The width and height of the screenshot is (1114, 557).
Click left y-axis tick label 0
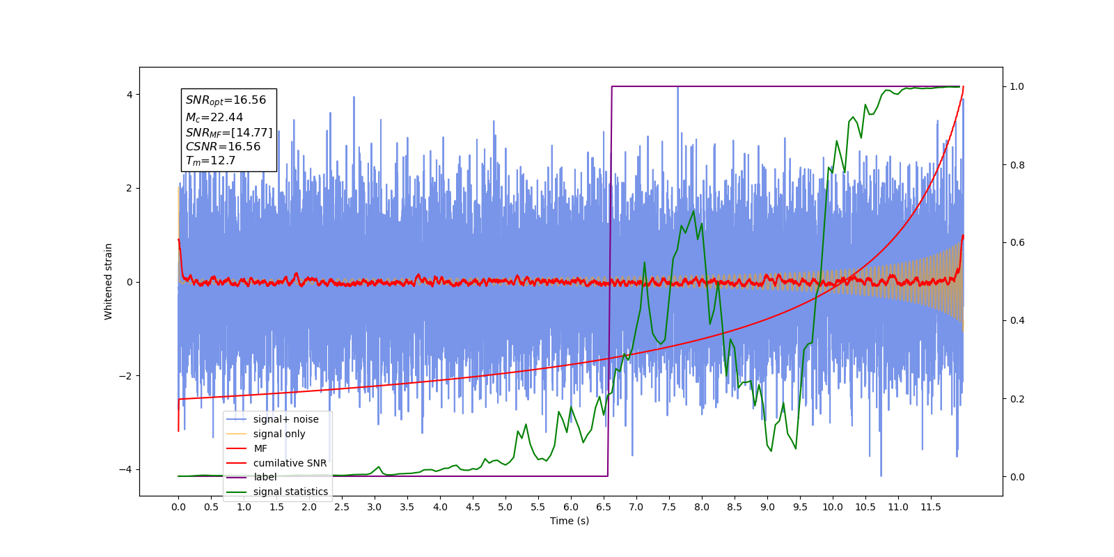(x=129, y=282)
